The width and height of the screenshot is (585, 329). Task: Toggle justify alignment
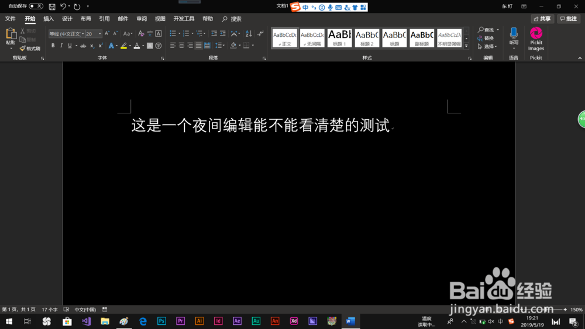[198, 46]
